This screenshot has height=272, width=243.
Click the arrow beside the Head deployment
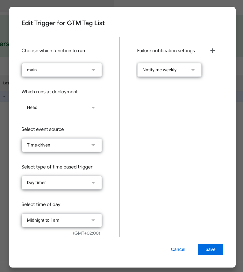coord(93,108)
